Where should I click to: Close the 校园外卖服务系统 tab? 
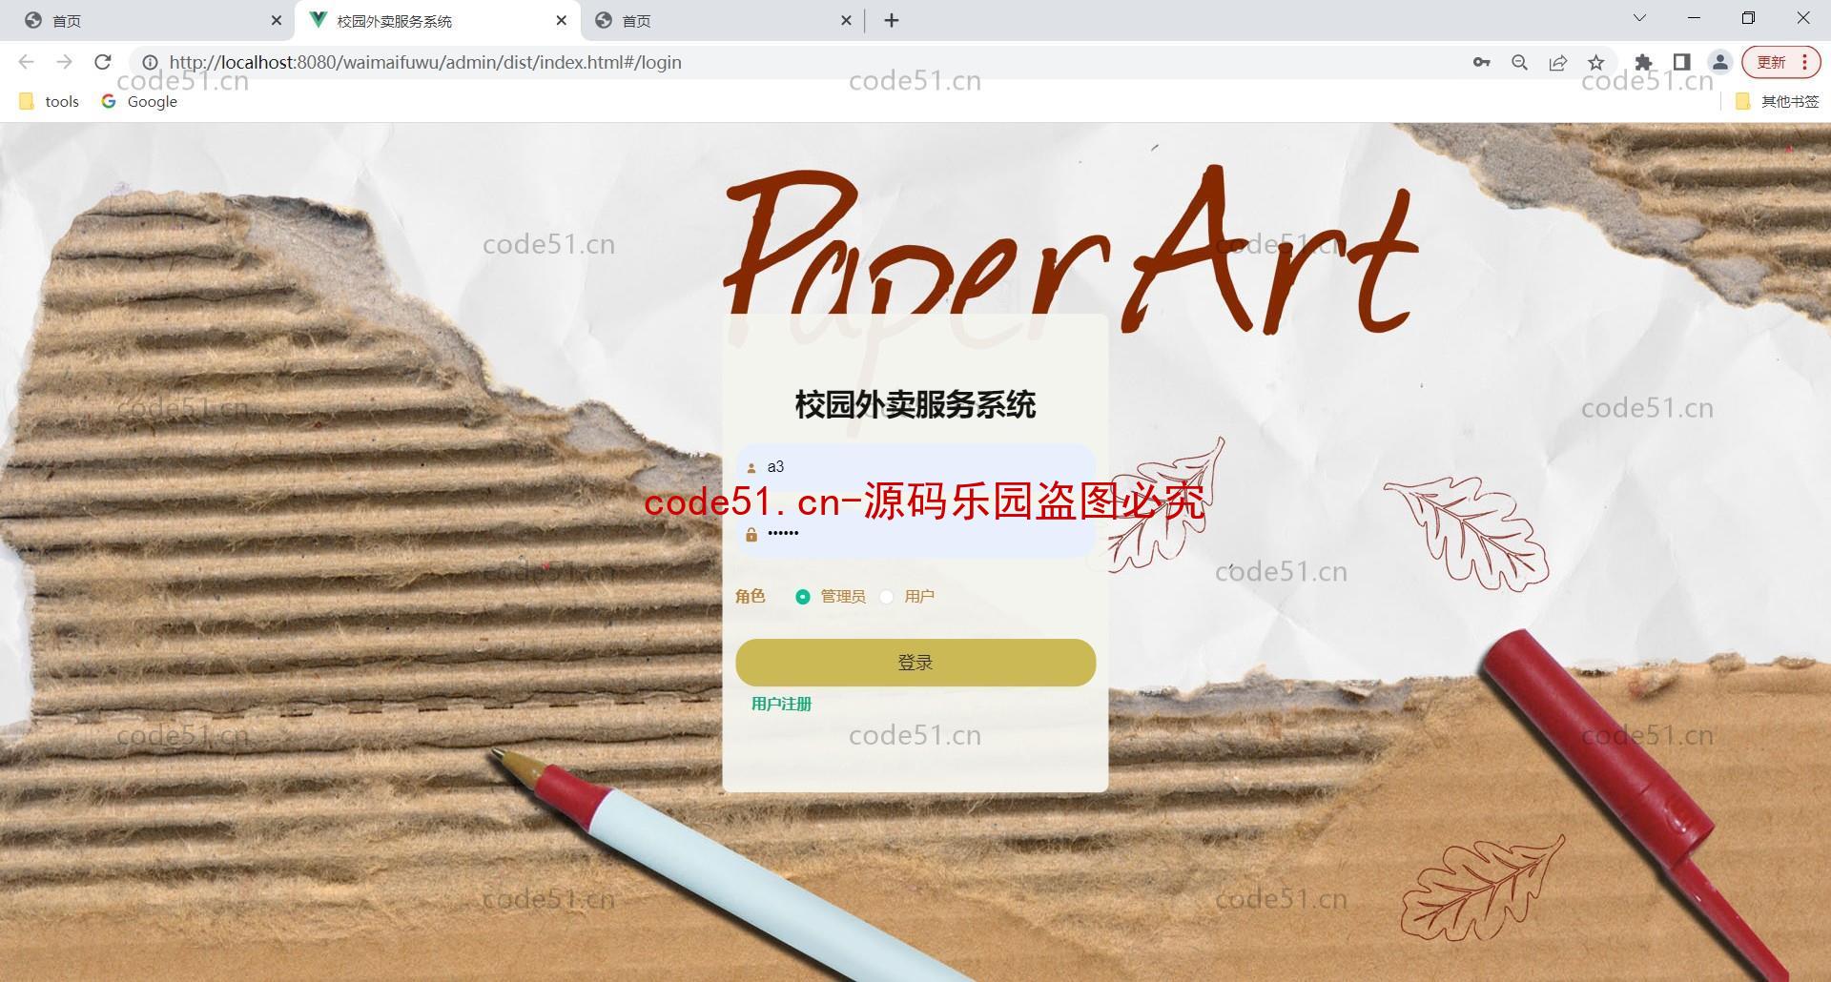click(x=561, y=20)
